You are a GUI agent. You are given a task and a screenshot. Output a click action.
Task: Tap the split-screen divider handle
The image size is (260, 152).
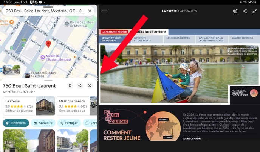click(x=98, y=78)
